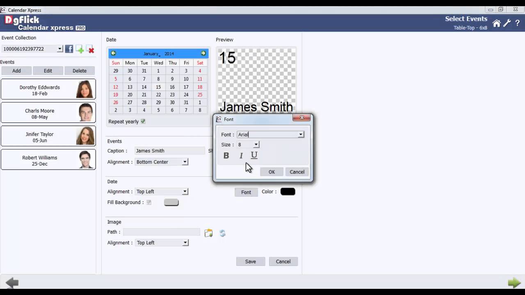Toggle Italic in Font dialog
This screenshot has height=295, width=525.
(x=241, y=156)
